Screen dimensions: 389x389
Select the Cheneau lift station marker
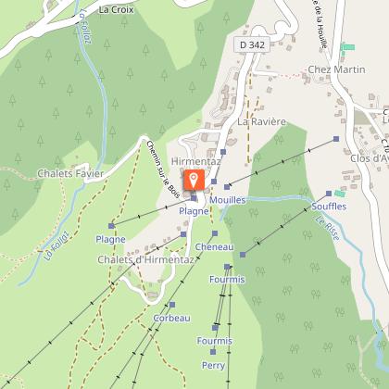[215, 233]
